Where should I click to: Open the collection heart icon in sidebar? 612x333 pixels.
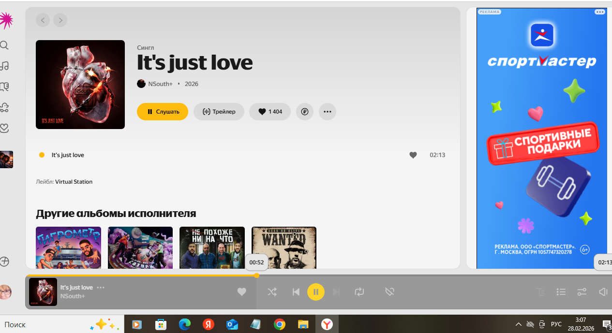click(x=4, y=128)
